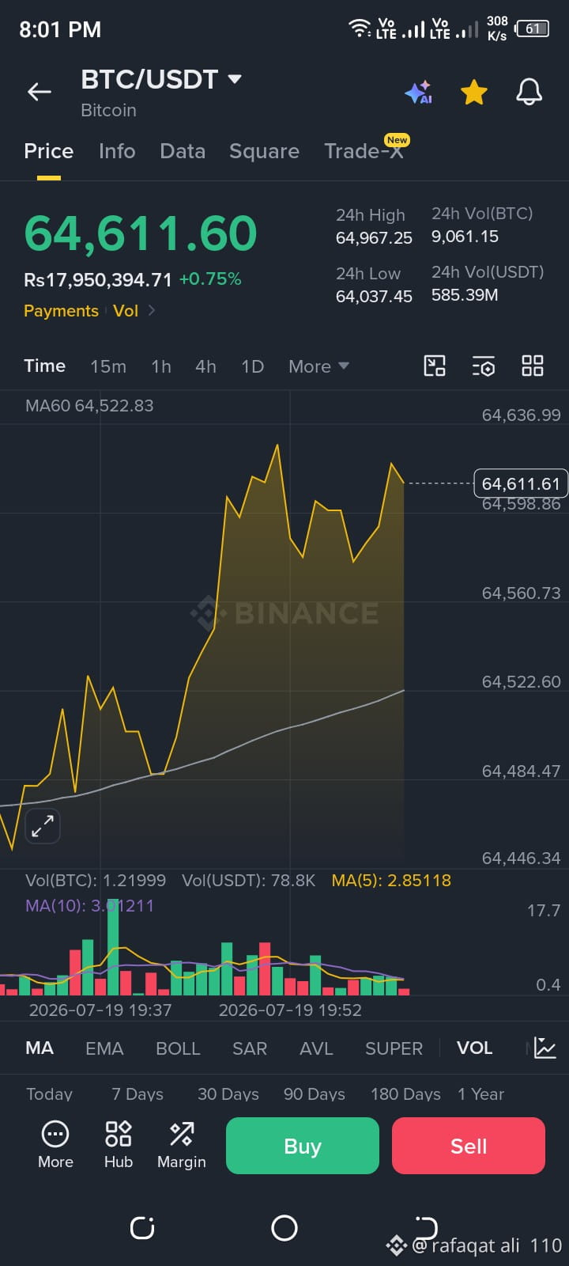
Task: Select the 30 Days performance range
Action: coord(228,1094)
